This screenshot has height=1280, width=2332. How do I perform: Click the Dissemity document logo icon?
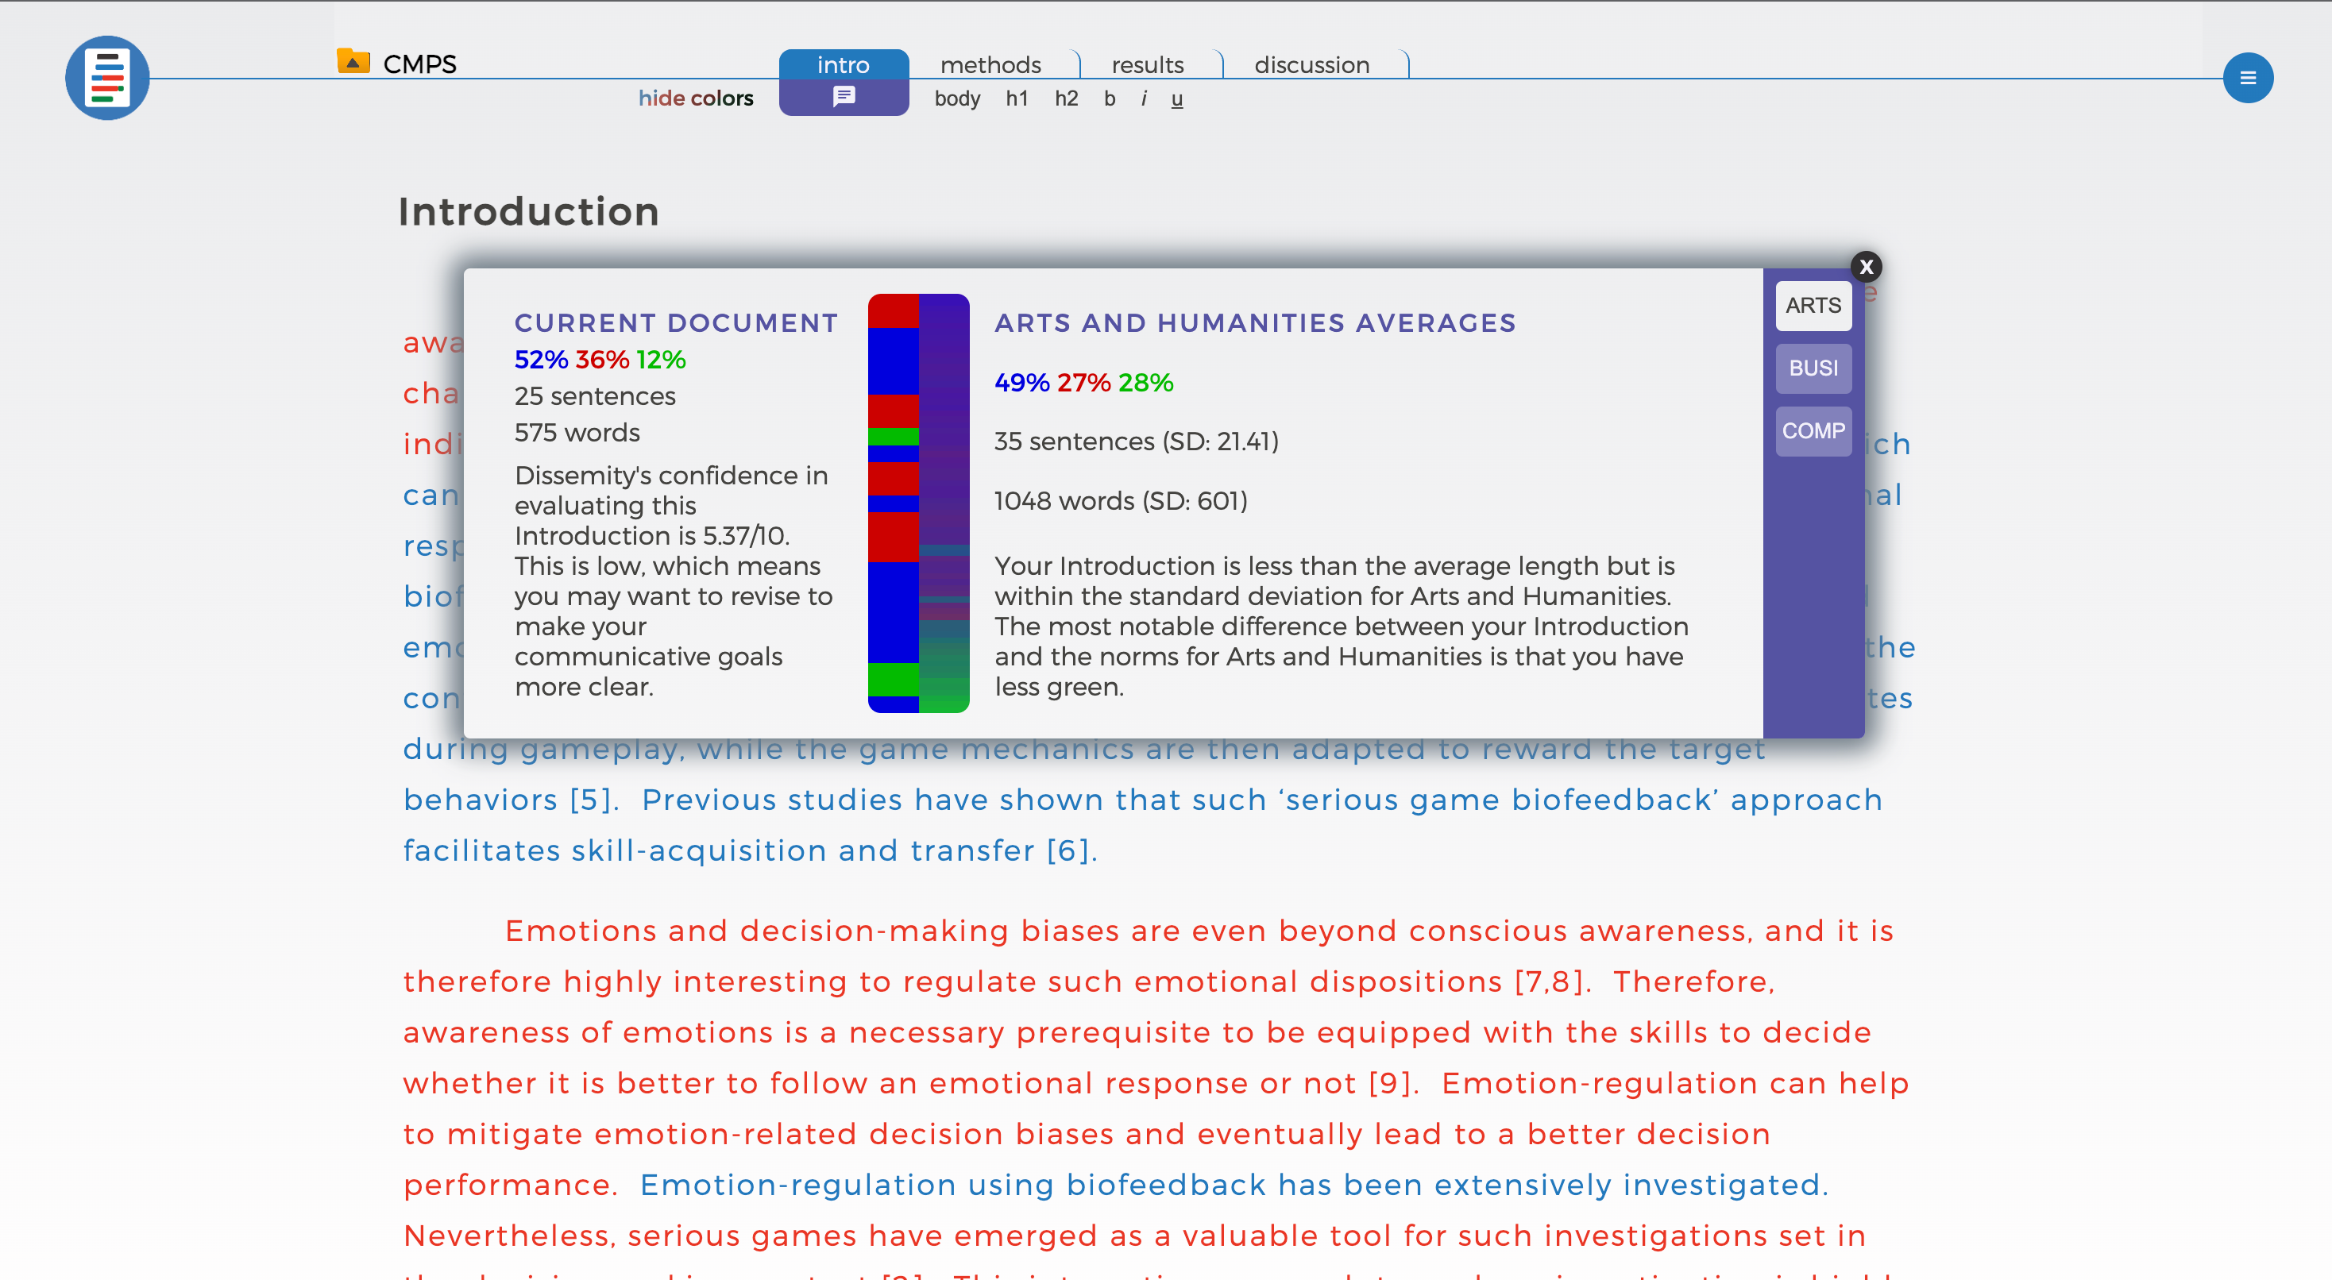coord(106,78)
